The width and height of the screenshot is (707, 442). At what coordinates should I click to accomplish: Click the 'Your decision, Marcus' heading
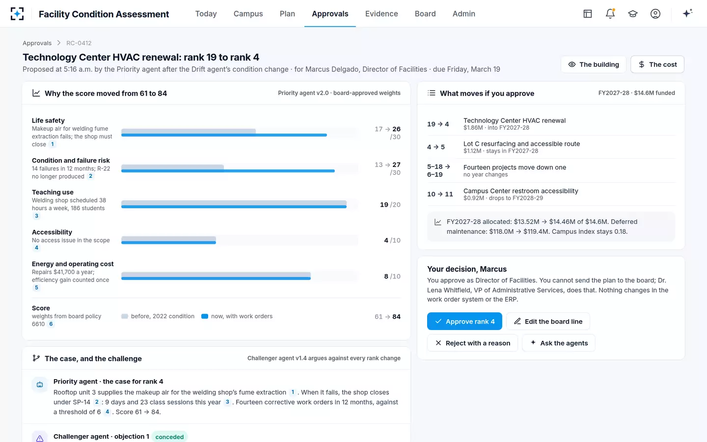pyautogui.click(x=467, y=269)
